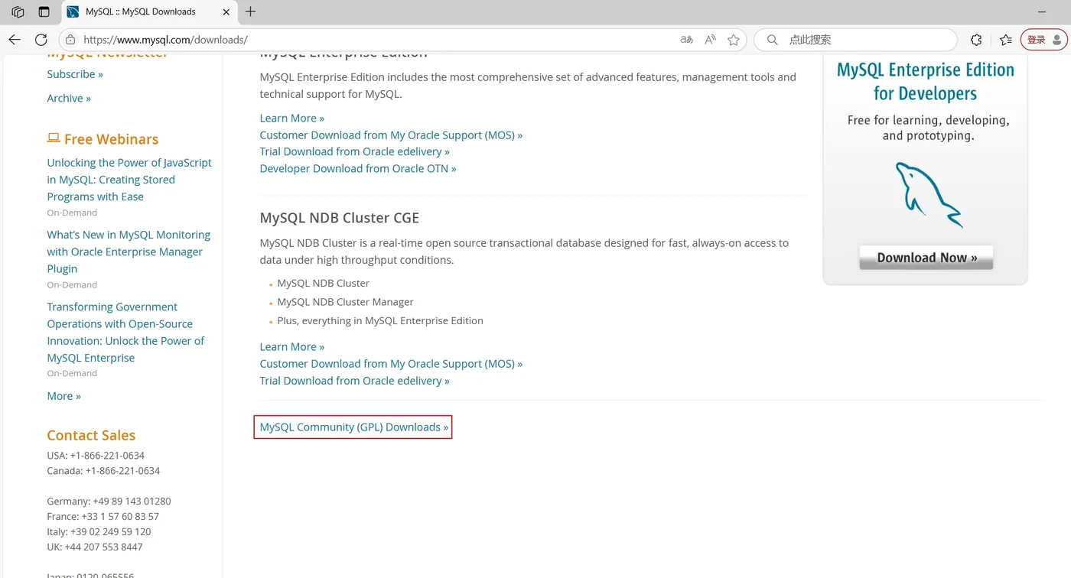Click the On-Demand label under Transforming Government webinar
This screenshot has height=578, width=1071.
point(72,373)
